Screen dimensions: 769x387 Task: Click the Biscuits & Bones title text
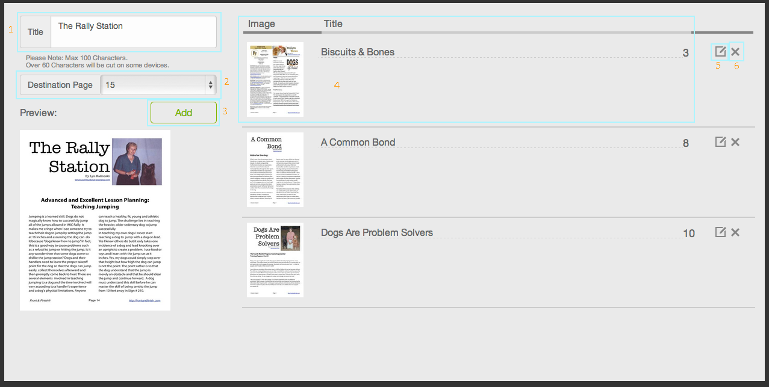358,52
